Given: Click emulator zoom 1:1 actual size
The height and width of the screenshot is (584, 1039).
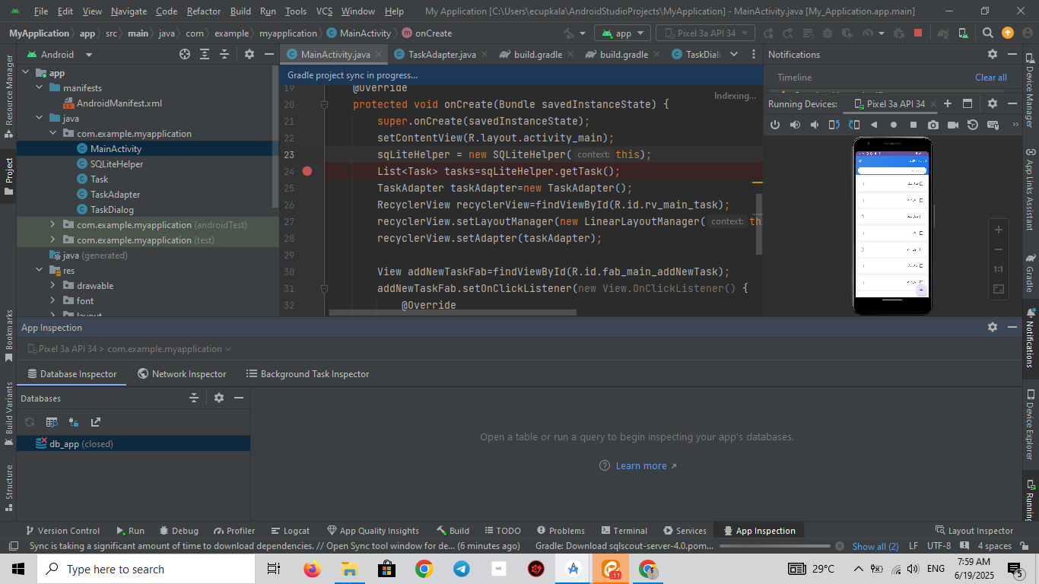Looking at the screenshot, I should coord(999,269).
